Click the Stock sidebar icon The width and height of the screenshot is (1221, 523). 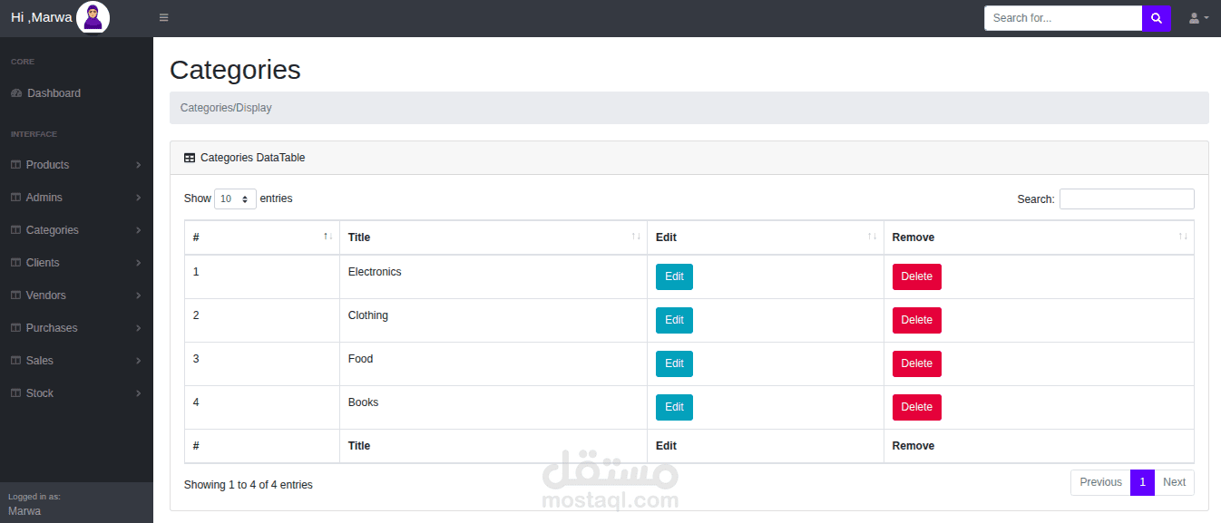tap(15, 393)
